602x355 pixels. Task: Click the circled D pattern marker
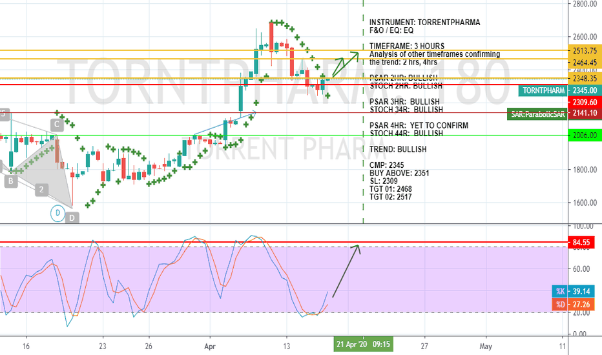tap(57, 213)
